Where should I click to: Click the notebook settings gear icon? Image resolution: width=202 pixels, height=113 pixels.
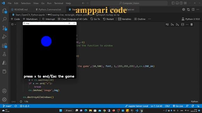(184, 9)
